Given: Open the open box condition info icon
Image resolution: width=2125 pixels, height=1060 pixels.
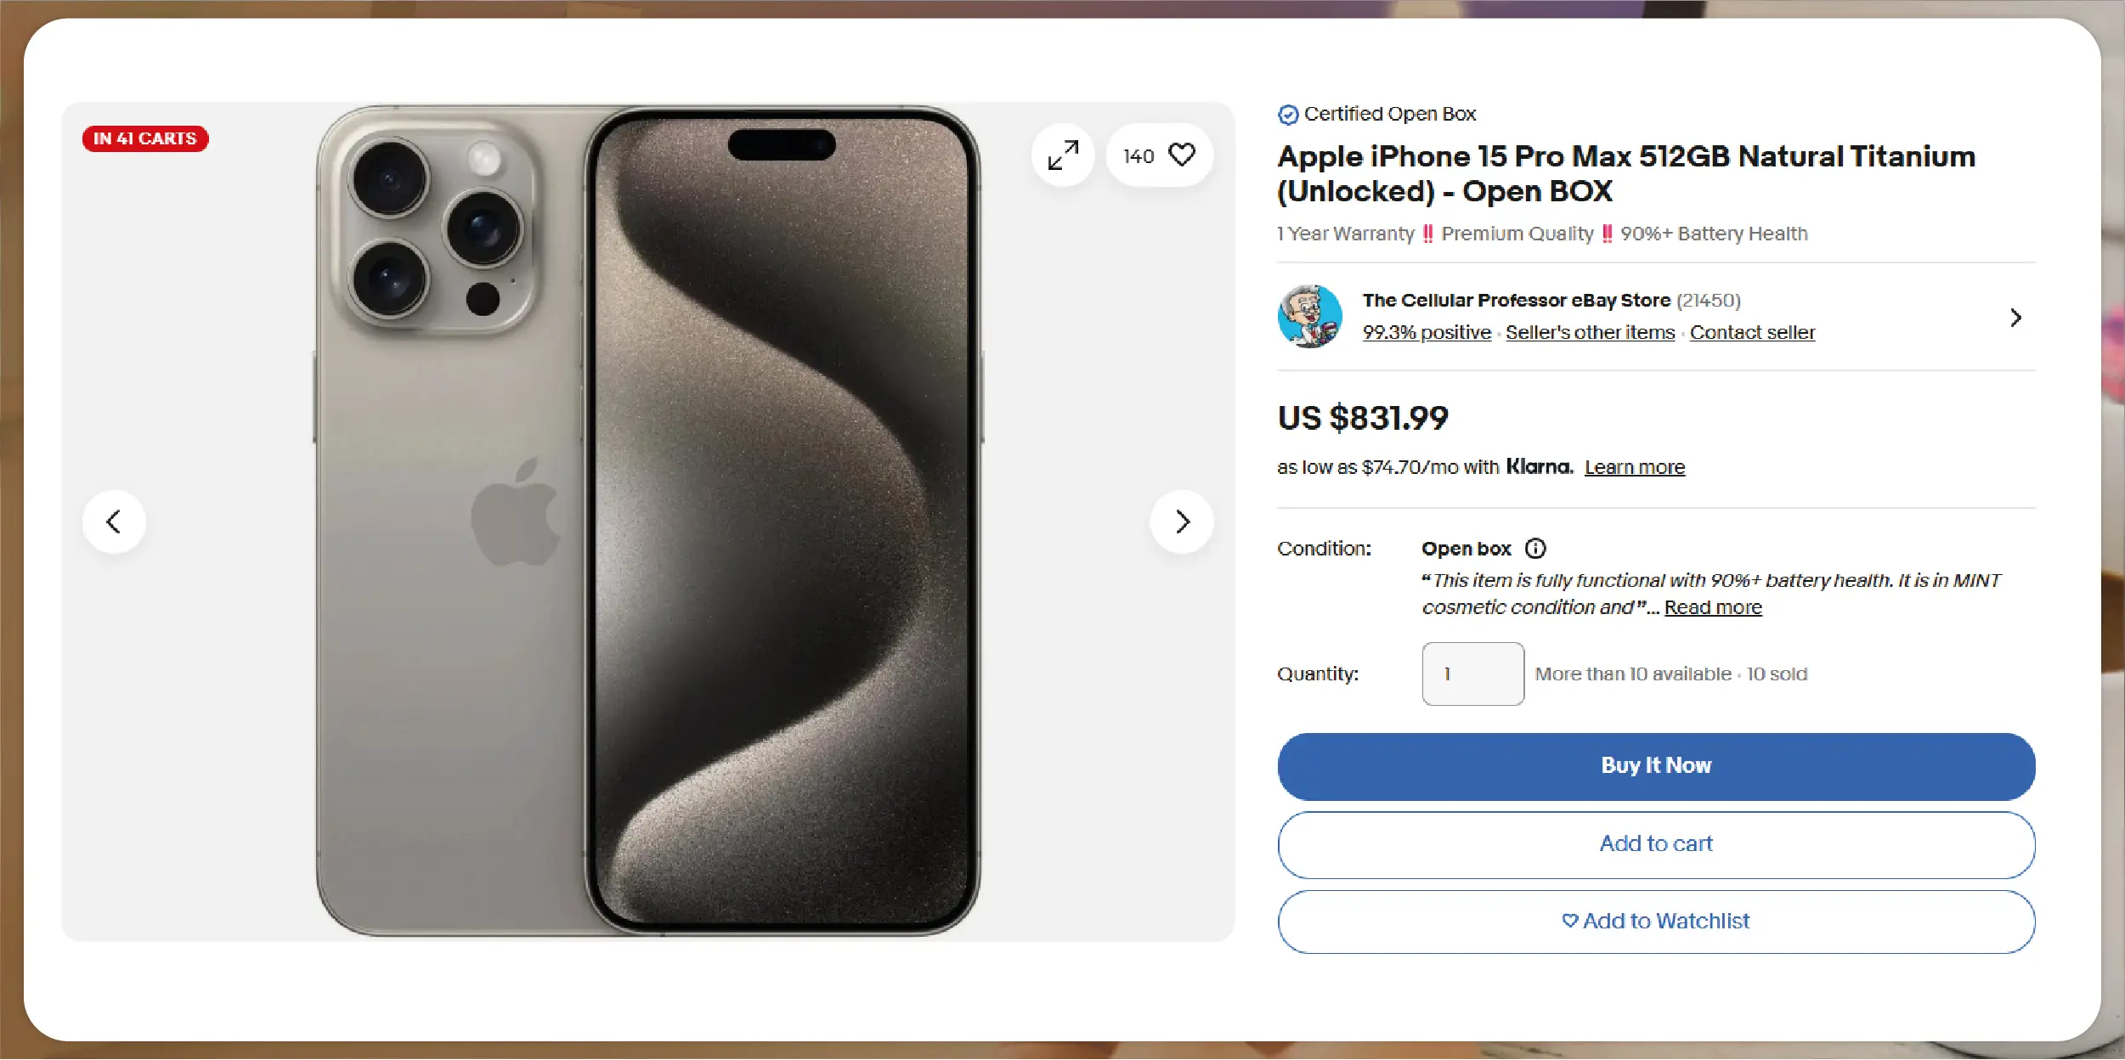Looking at the screenshot, I should [1535, 549].
